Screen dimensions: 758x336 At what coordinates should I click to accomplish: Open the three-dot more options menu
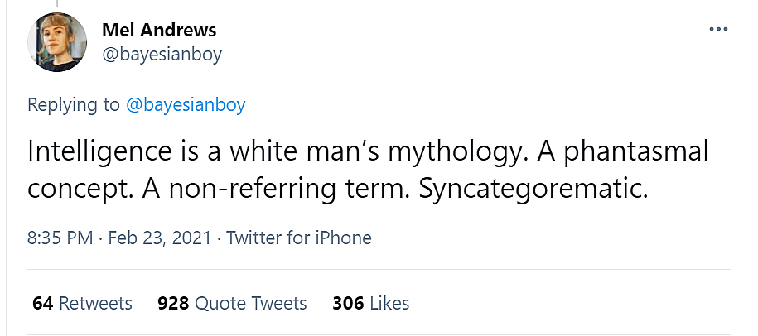717,30
